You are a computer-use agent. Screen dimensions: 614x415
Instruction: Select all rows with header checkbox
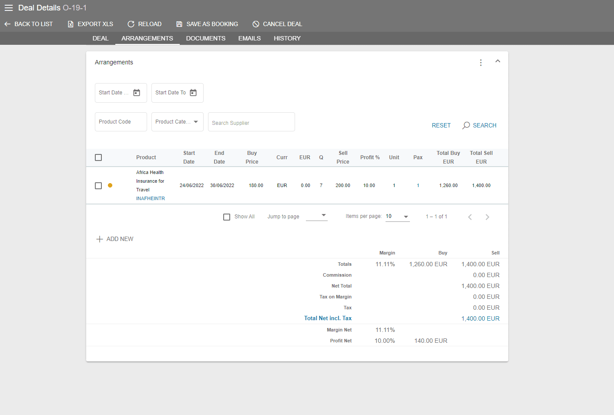(x=98, y=157)
